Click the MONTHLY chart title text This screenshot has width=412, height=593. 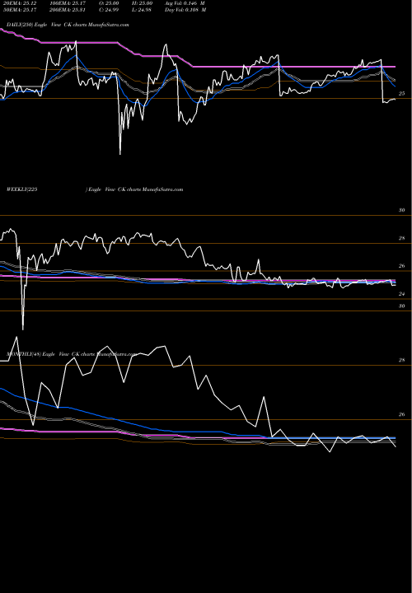coord(71,354)
